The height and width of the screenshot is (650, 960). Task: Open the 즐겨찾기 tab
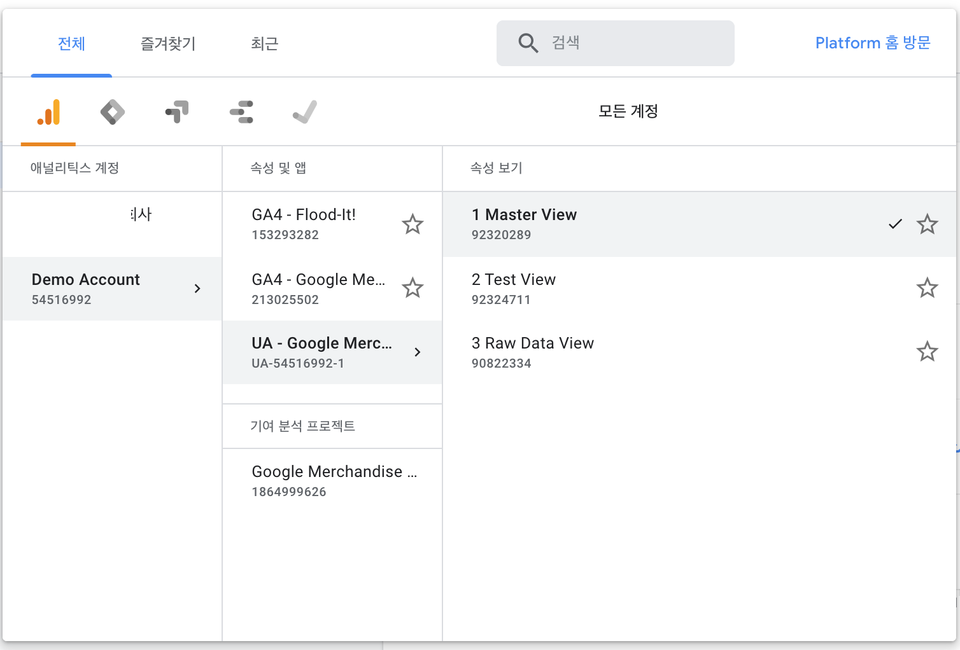pos(168,43)
